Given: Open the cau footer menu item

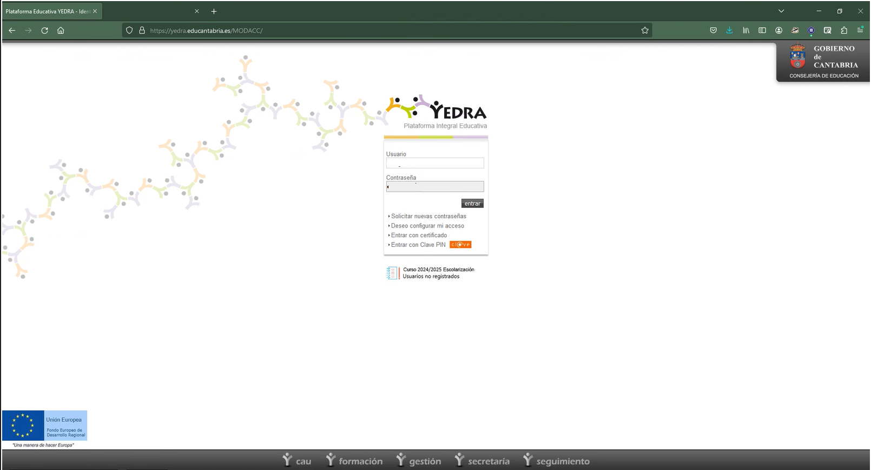Looking at the screenshot, I should (297, 460).
